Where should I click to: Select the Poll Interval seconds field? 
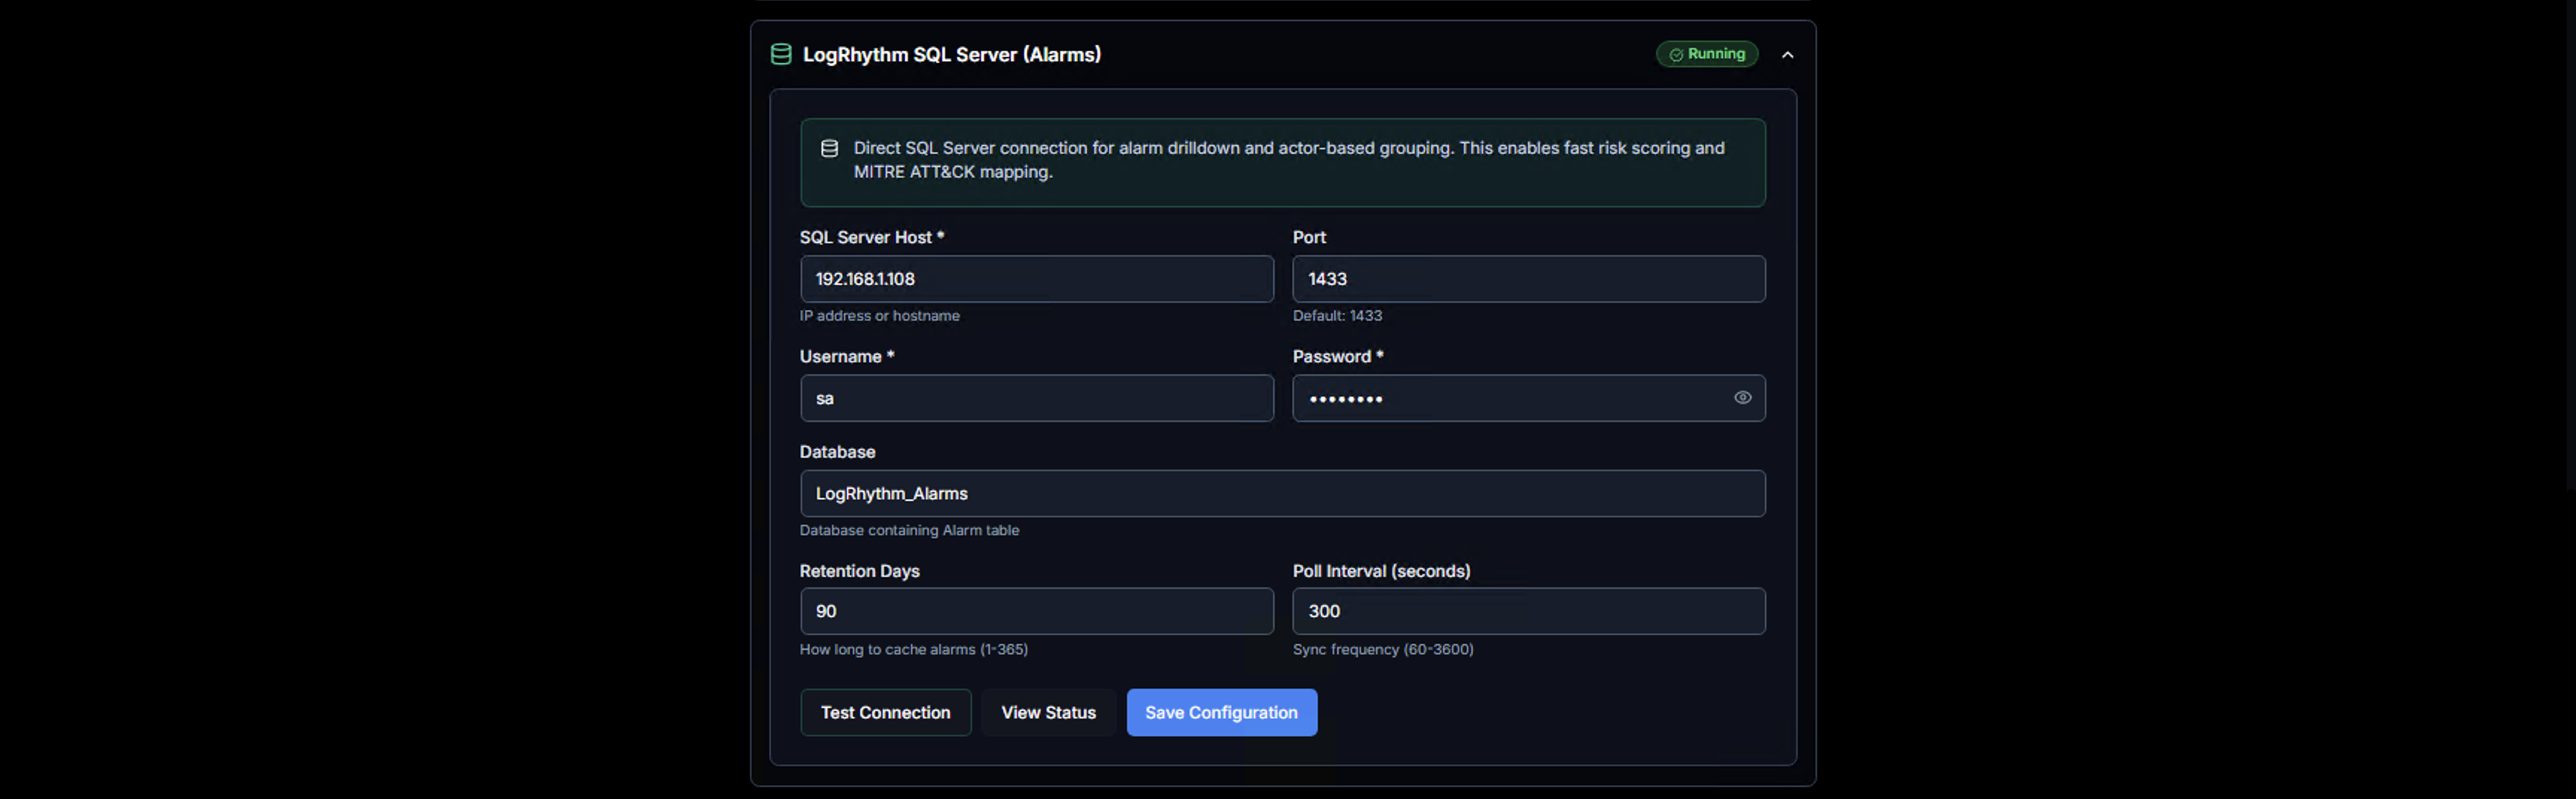pyautogui.click(x=1528, y=611)
